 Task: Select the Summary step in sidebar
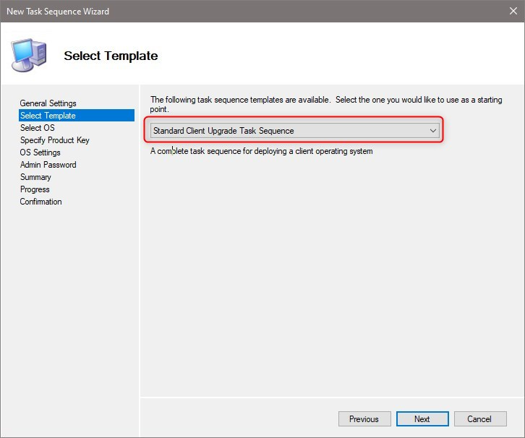pos(35,177)
